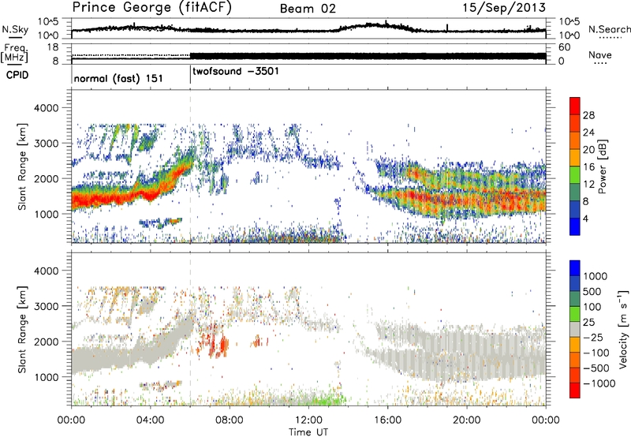Click the '2000' range label on velocity panel

point(47,342)
